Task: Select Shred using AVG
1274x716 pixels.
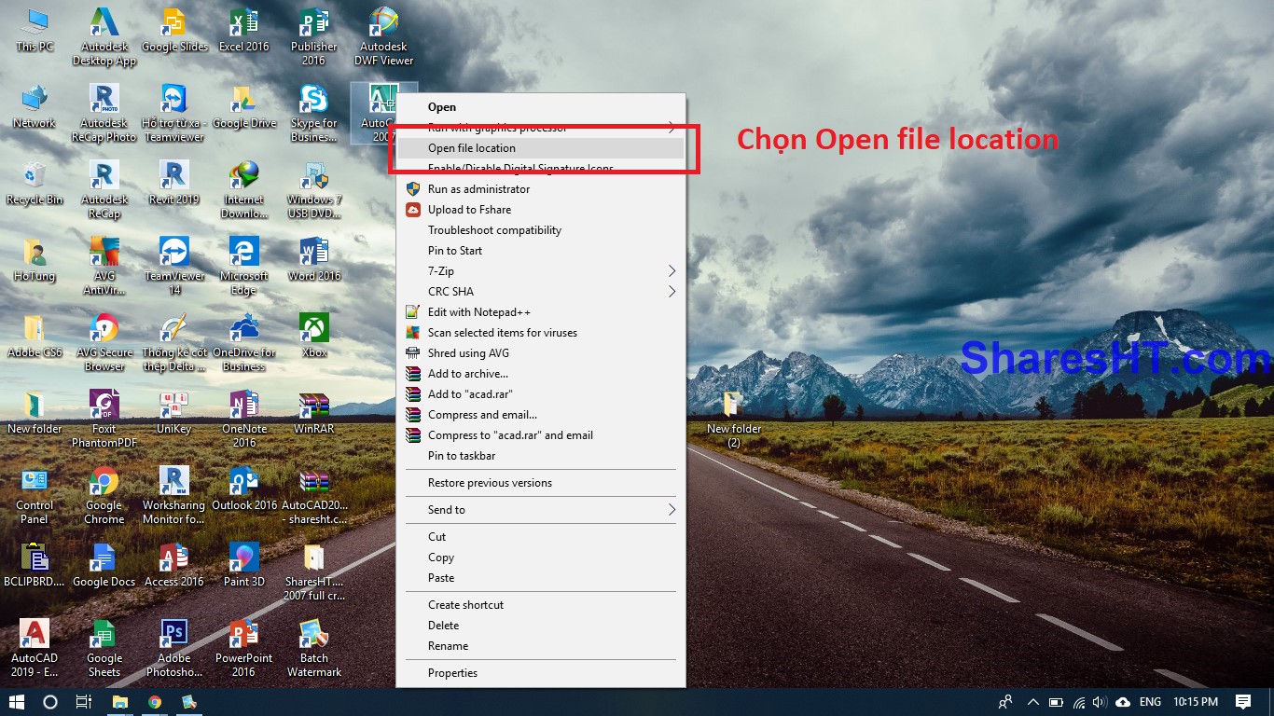Action: tap(541, 353)
